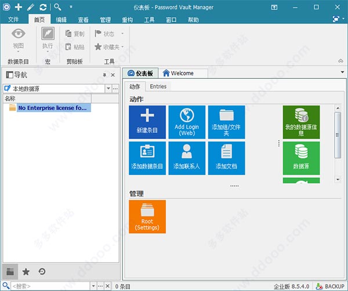Pin the 导航 panel
The width and height of the screenshot is (348, 291).
104,75
